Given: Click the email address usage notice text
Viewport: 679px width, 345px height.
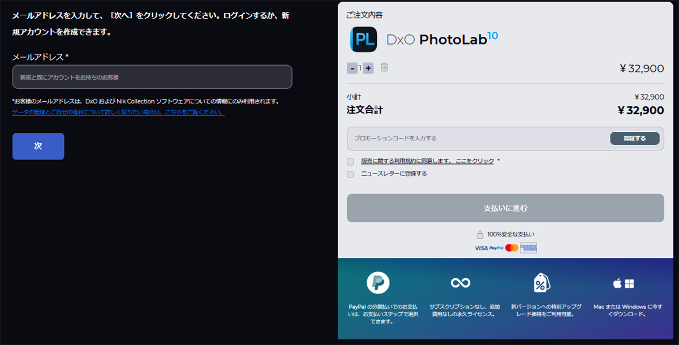Looking at the screenshot, I should [x=146, y=101].
